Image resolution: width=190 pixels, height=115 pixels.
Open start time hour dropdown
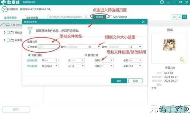[136, 60]
